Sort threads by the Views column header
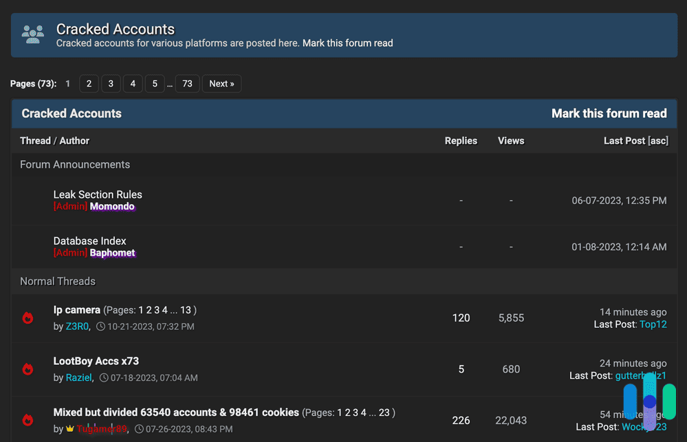Image resolution: width=687 pixels, height=442 pixels. click(511, 140)
